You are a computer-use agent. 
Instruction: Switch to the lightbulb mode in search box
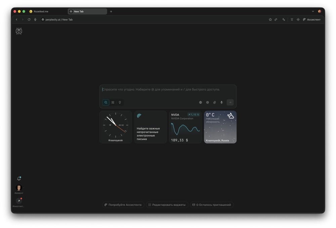120,102
